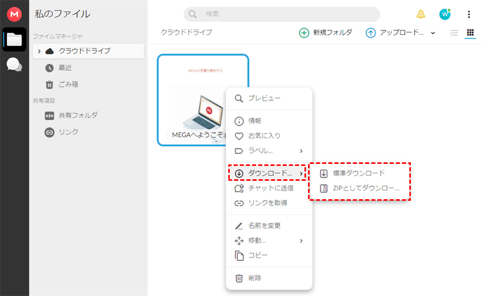Choose お気に入り in context menu
Screen dimensions: 481x296
pos(269,136)
